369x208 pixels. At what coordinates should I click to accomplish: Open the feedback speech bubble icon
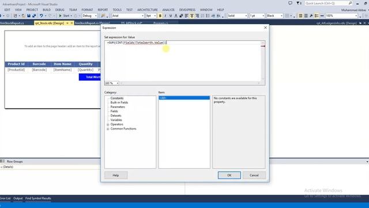click(290, 3)
